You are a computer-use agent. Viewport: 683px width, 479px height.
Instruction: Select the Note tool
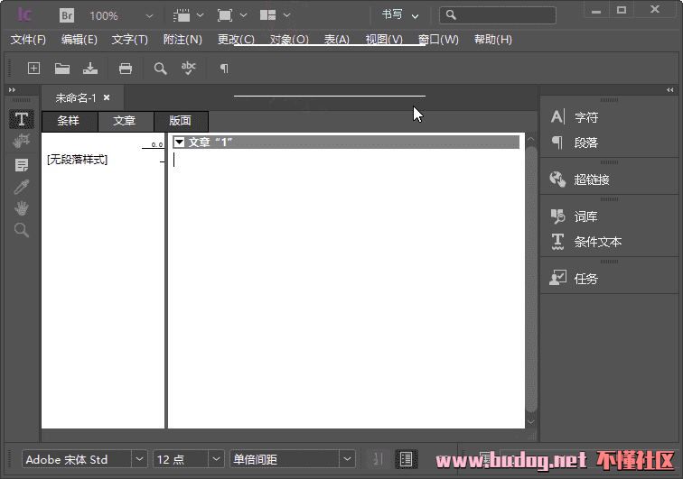click(x=22, y=165)
